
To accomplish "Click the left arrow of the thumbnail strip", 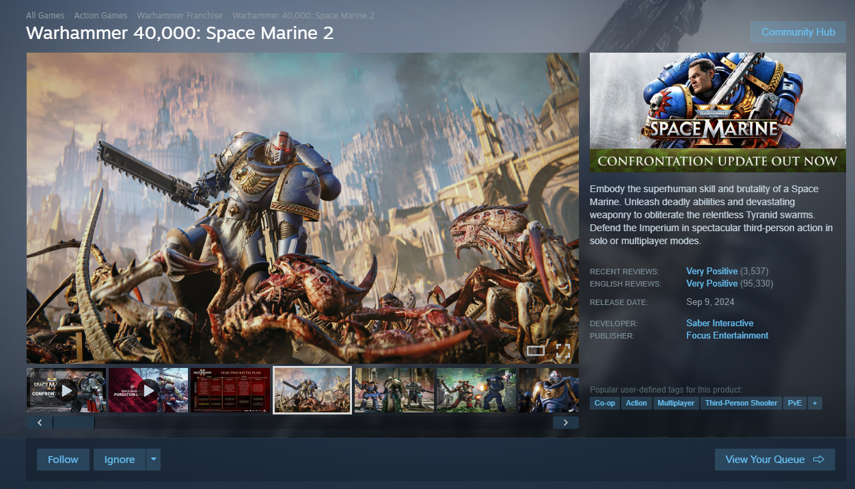I will [40, 423].
